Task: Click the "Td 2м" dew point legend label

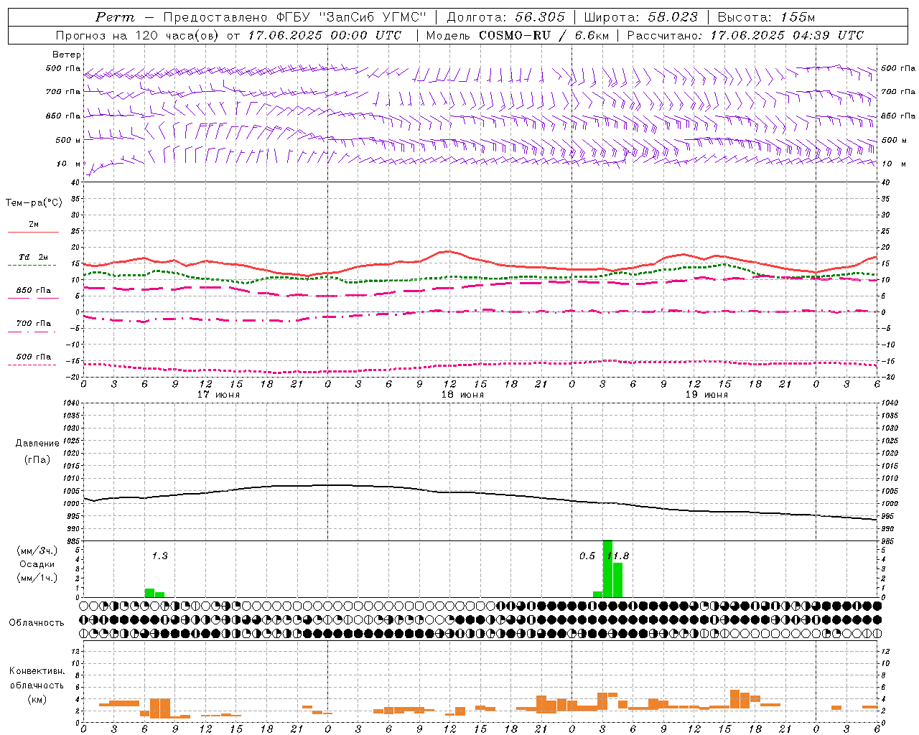Action: [x=33, y=256]
